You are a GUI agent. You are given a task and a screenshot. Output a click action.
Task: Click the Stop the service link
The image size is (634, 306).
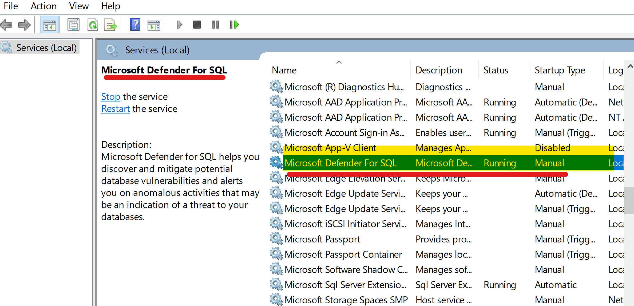tap(111, 97)
